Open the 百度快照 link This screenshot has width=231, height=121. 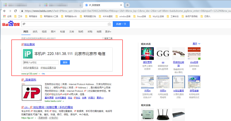pos(43,118)
